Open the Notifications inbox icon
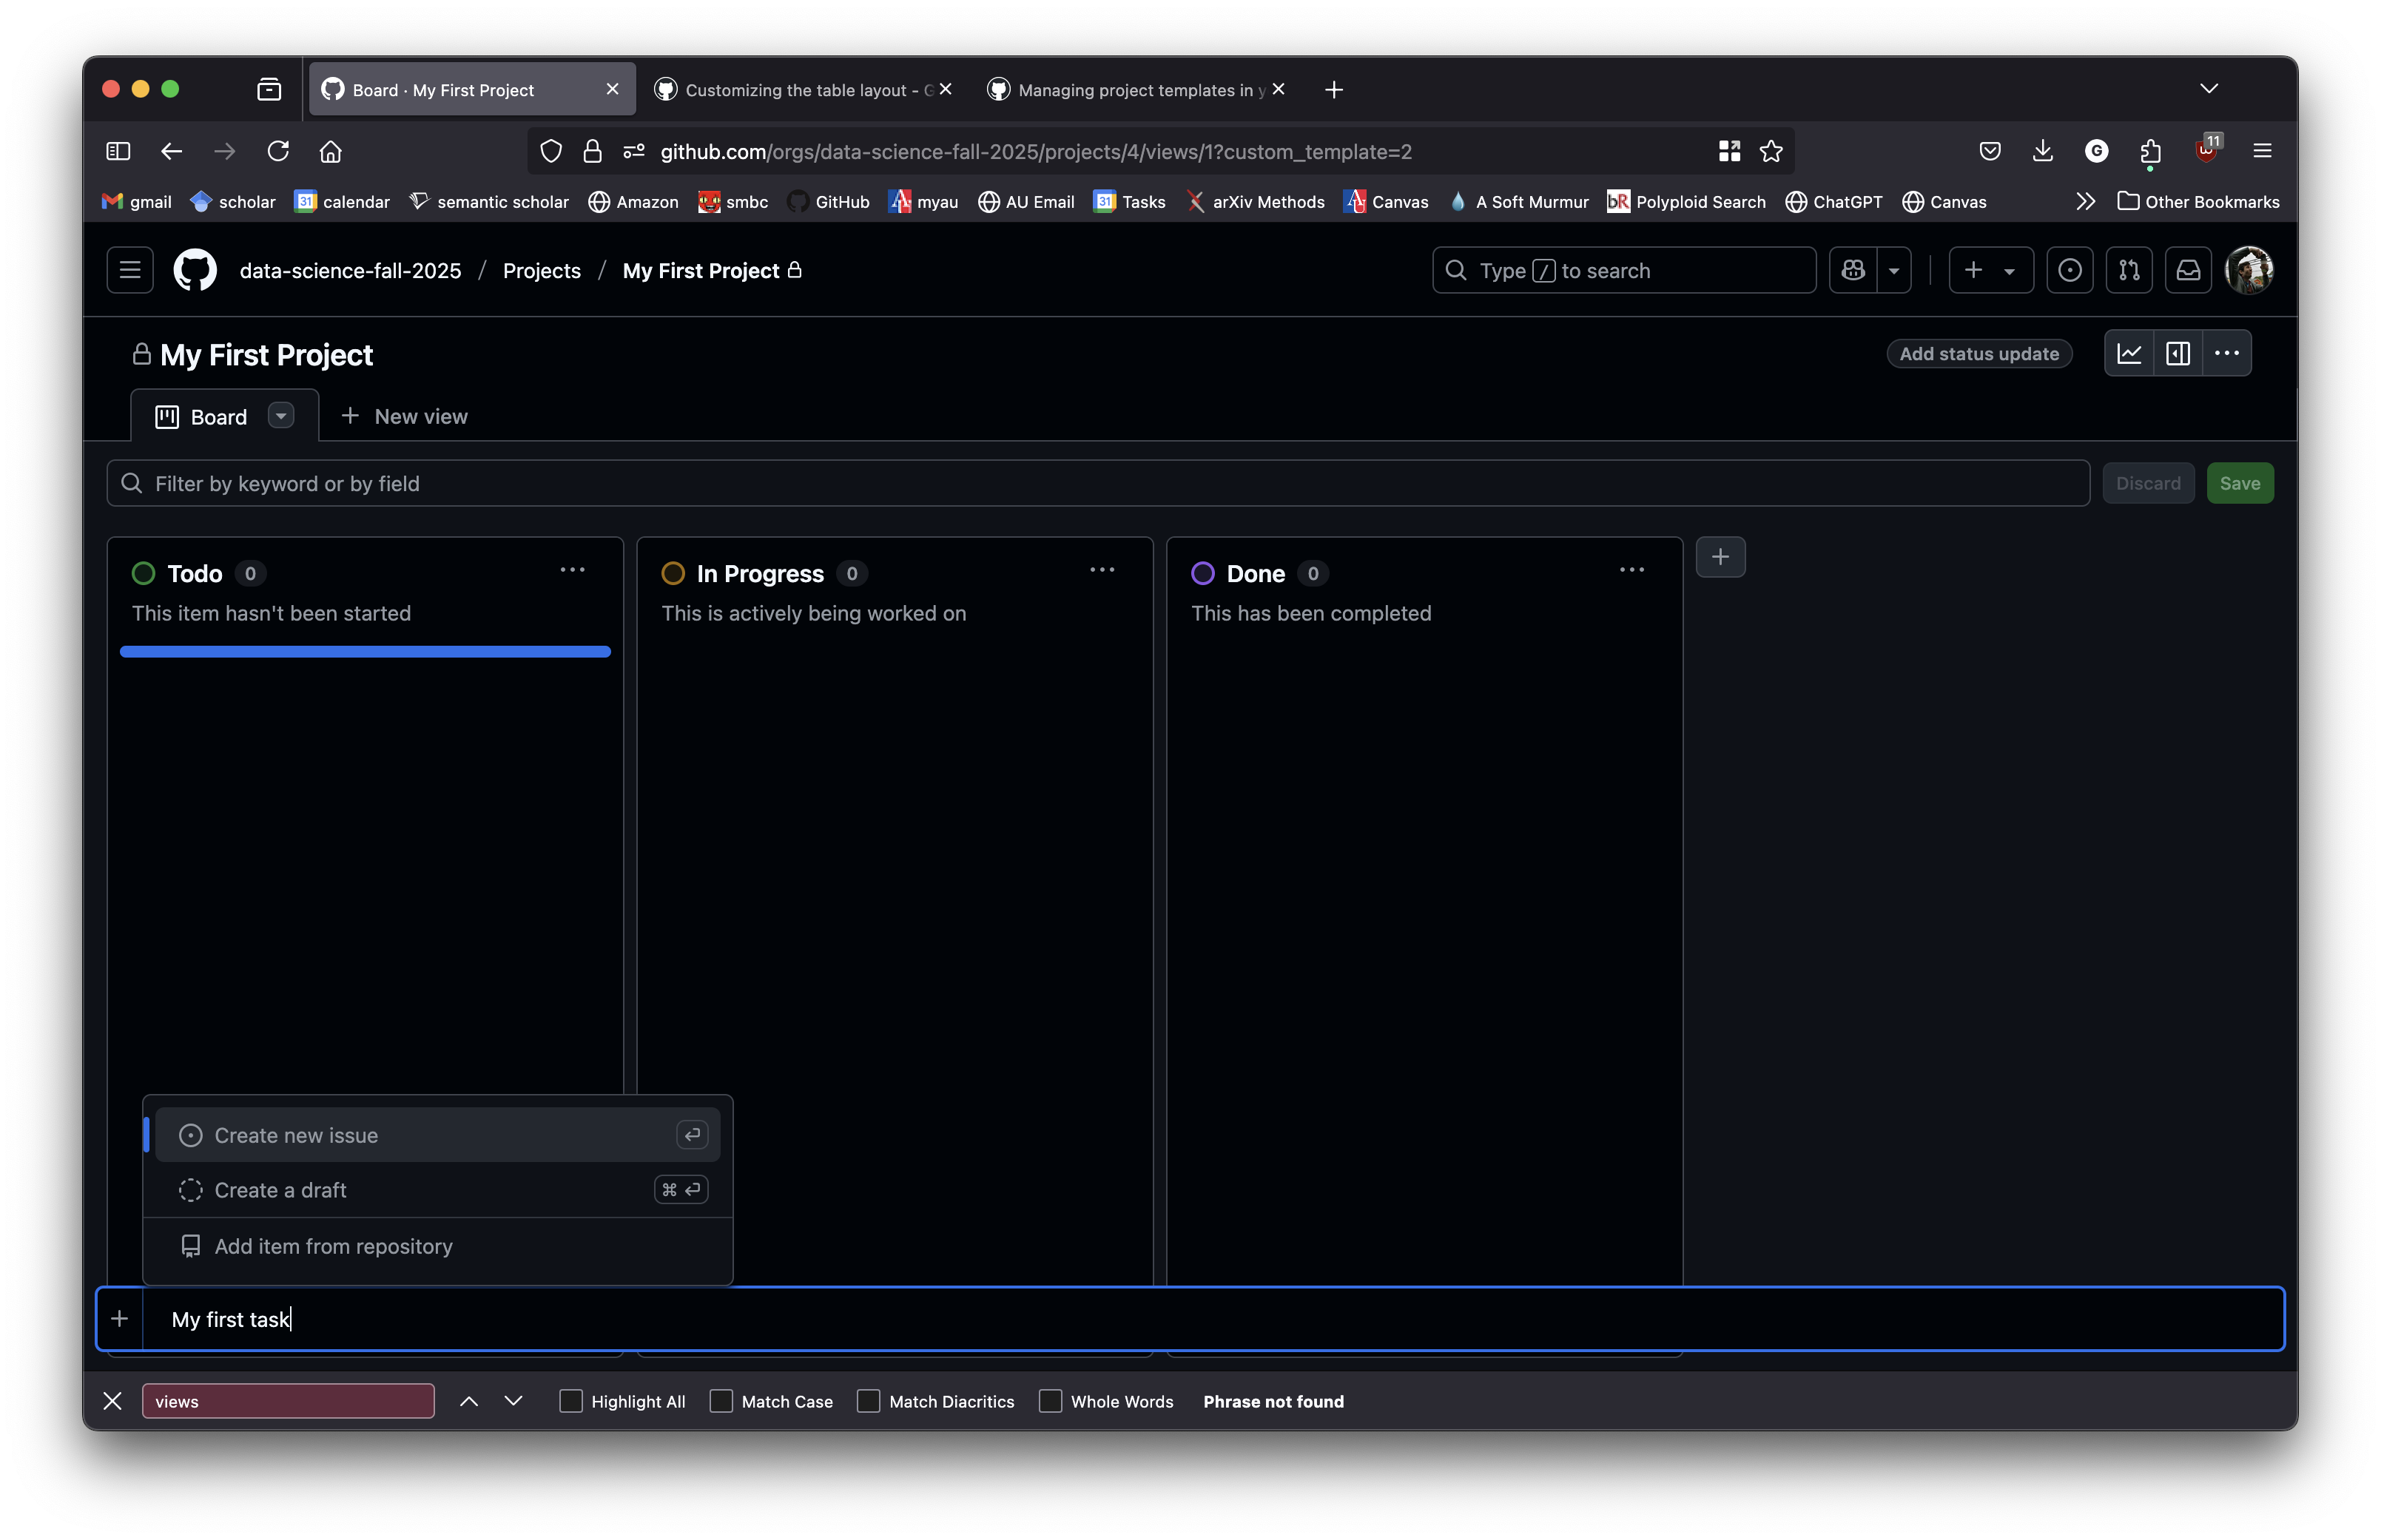This screenshot has width=2381, height=1540. tap(2188, 270)
